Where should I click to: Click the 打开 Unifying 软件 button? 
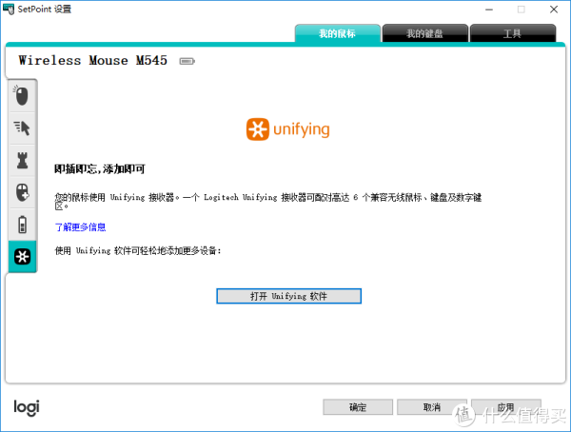[x=288, y=296]
